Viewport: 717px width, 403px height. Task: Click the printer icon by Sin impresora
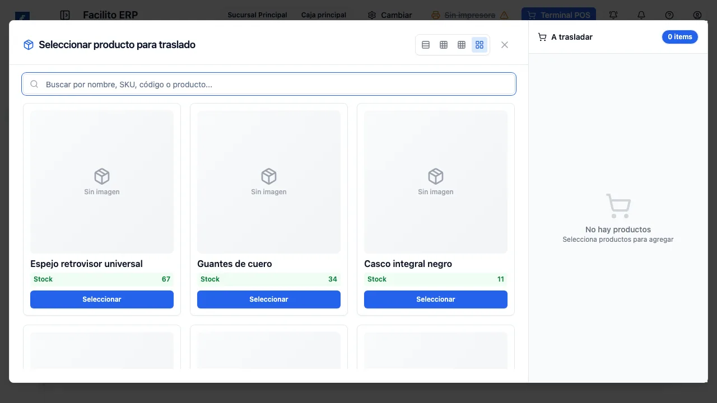pos(436,15)
